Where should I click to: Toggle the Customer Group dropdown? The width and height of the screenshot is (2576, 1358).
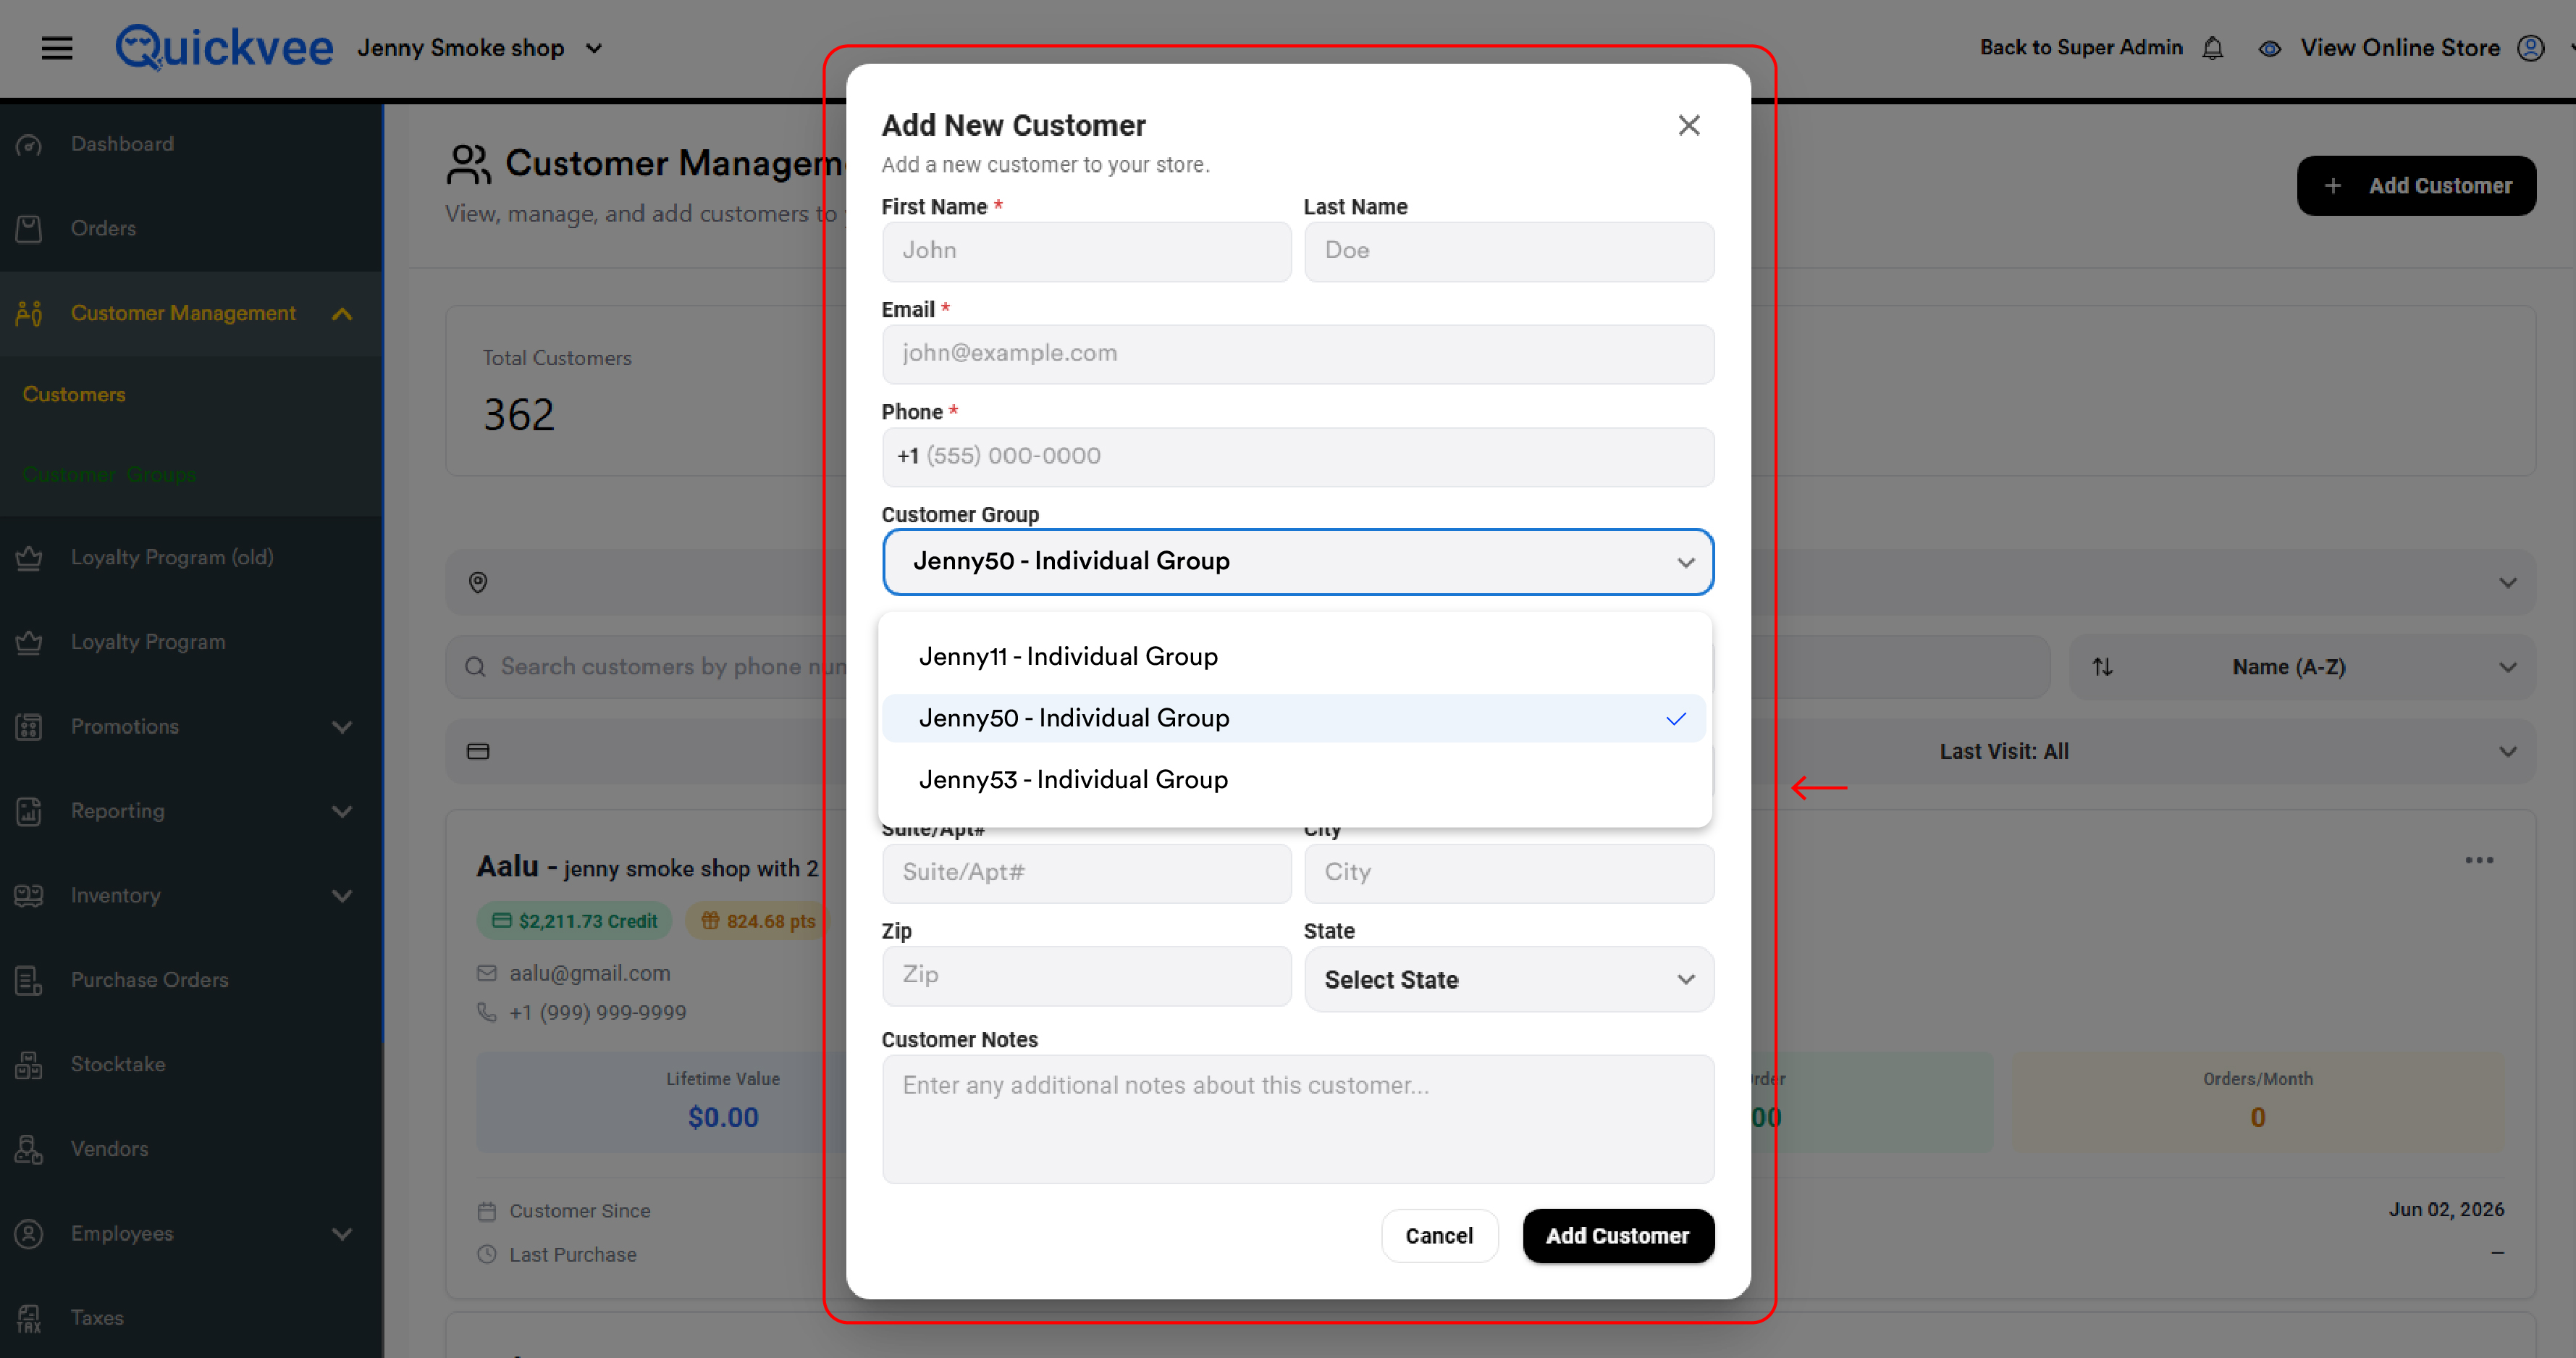[1298, 562]
